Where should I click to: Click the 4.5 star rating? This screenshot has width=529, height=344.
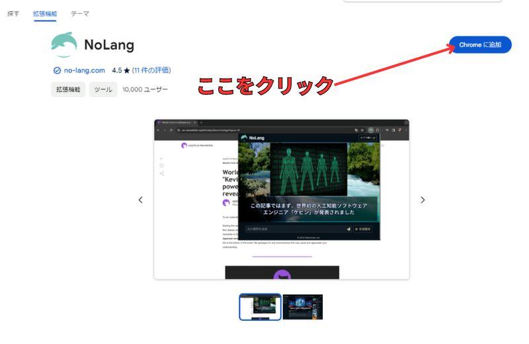click(121, 70)
